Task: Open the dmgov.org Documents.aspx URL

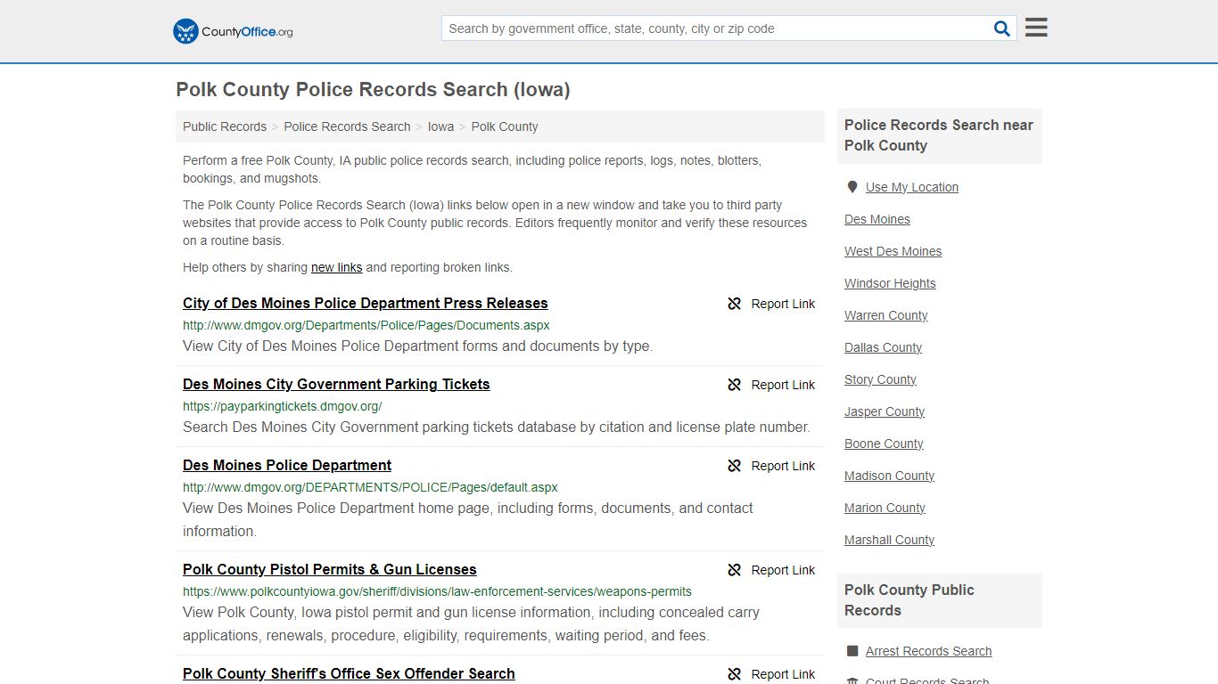Action: click(x=366, y=325)
